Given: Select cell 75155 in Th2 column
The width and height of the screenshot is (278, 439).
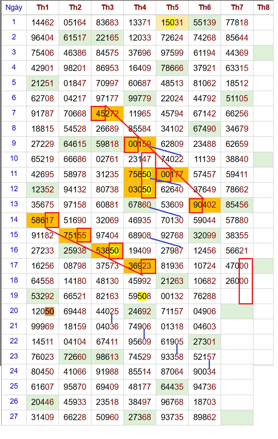Looking at the screenshot, I should pyautogui.click(x=75, y=236).
